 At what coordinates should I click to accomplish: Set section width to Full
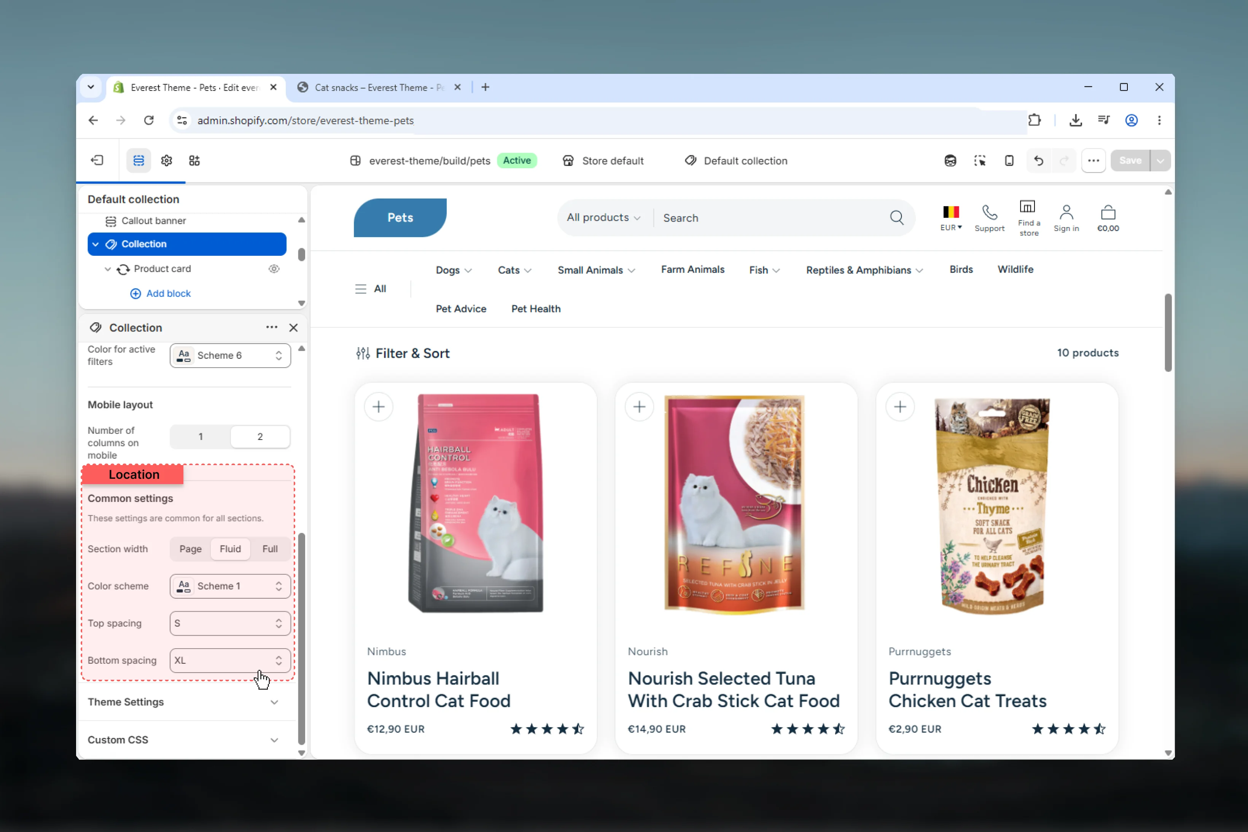point(270,549)
